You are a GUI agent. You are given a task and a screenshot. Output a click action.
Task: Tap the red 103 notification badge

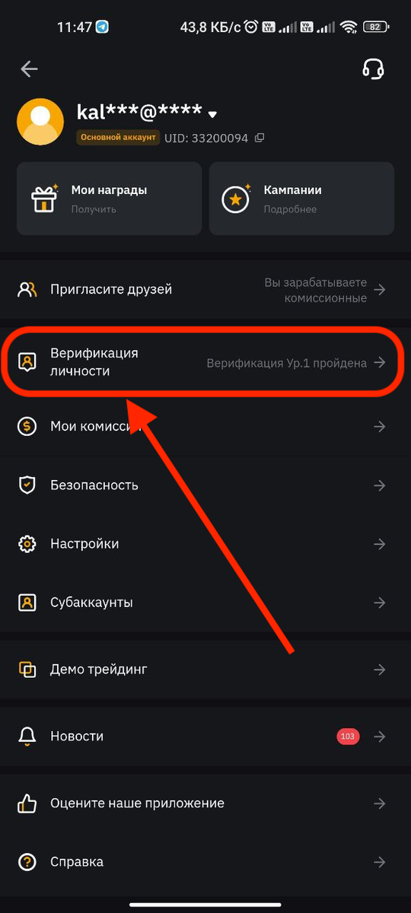pyautogui.click(x=348, y=736)
